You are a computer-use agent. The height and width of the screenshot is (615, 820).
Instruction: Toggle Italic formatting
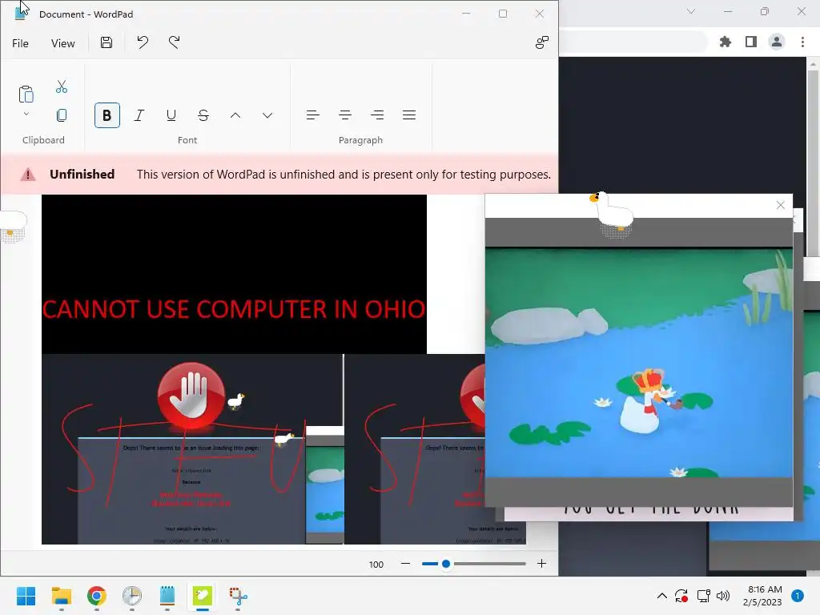[139, 115]
